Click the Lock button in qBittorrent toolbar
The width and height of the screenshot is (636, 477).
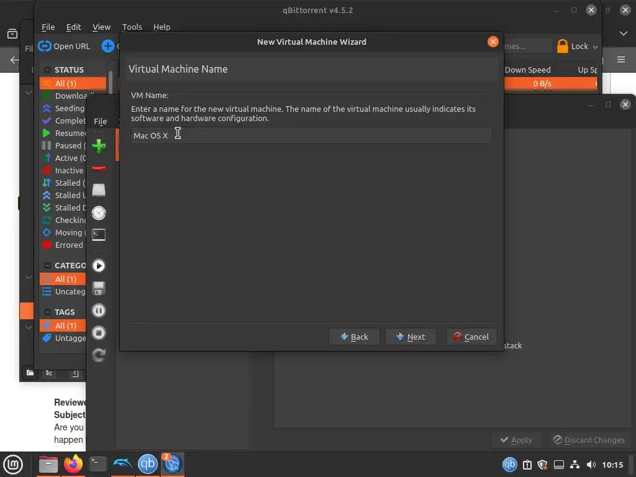coord(573,46)
